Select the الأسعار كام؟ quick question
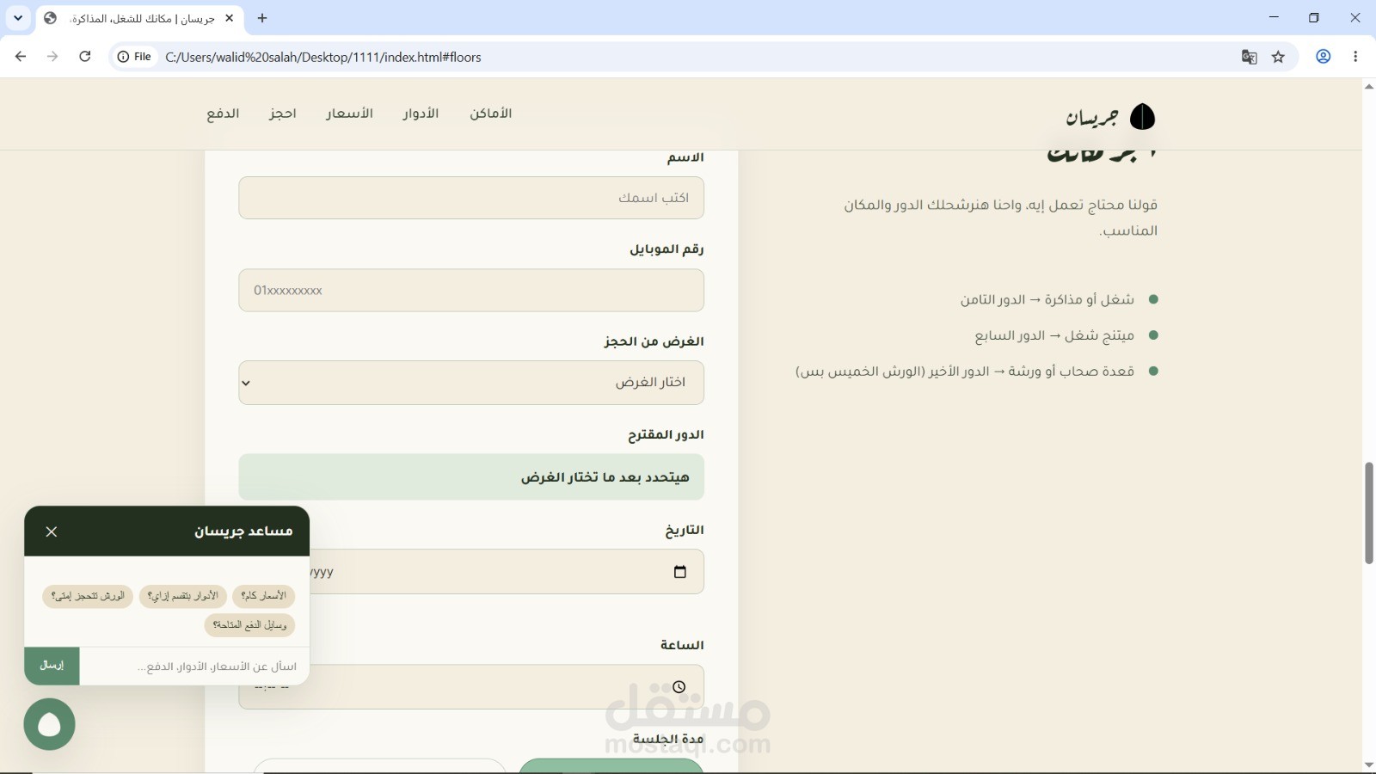1376x774 pixels. pyautogui.click(x=263, y=596)
